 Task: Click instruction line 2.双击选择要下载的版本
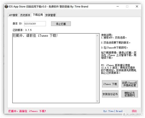tap(116, 43)
